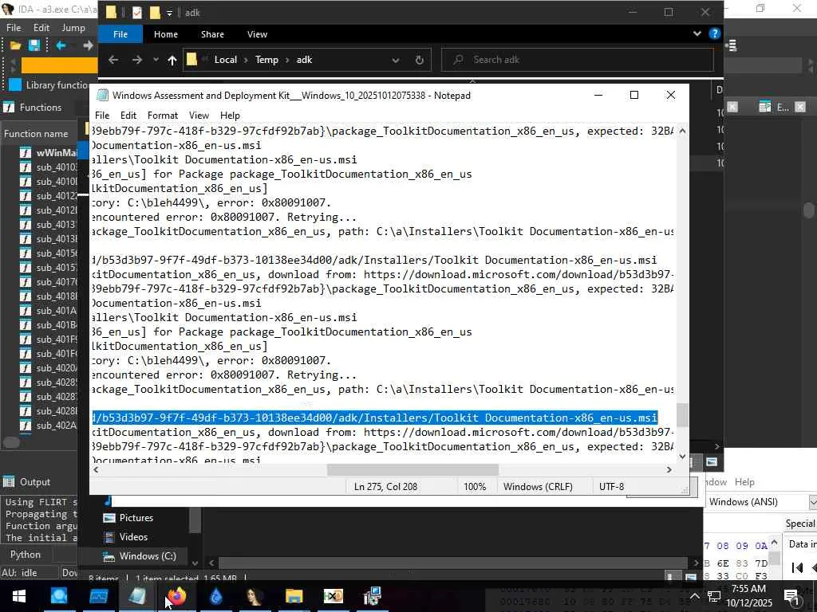Click Explorer horizontal scrollbar track

[452, 563]
